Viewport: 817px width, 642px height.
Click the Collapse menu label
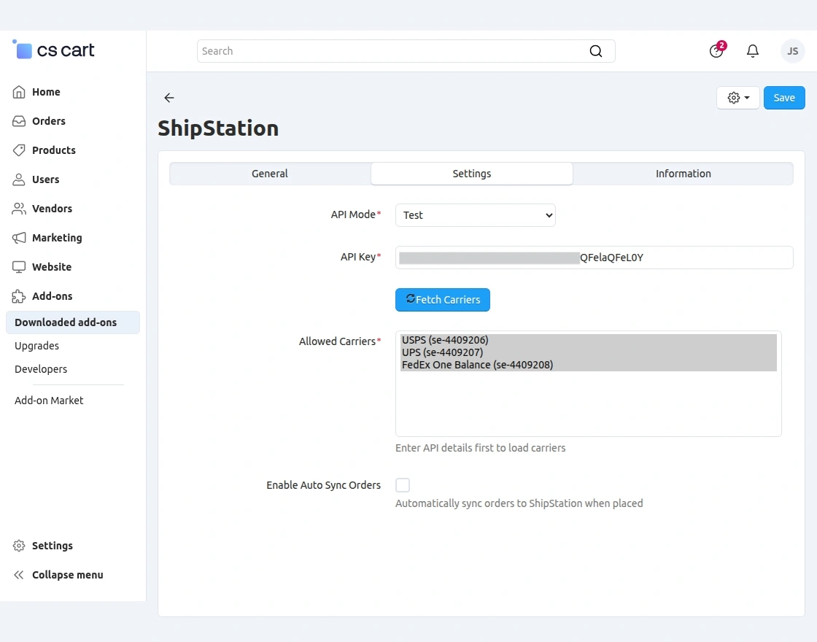click(x=68, y=575)
